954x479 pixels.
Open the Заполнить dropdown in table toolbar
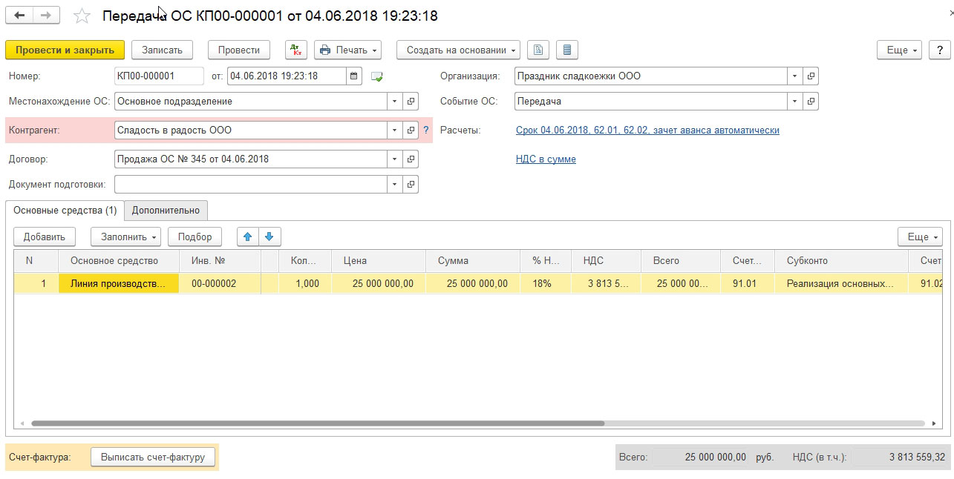click(125, 237)
